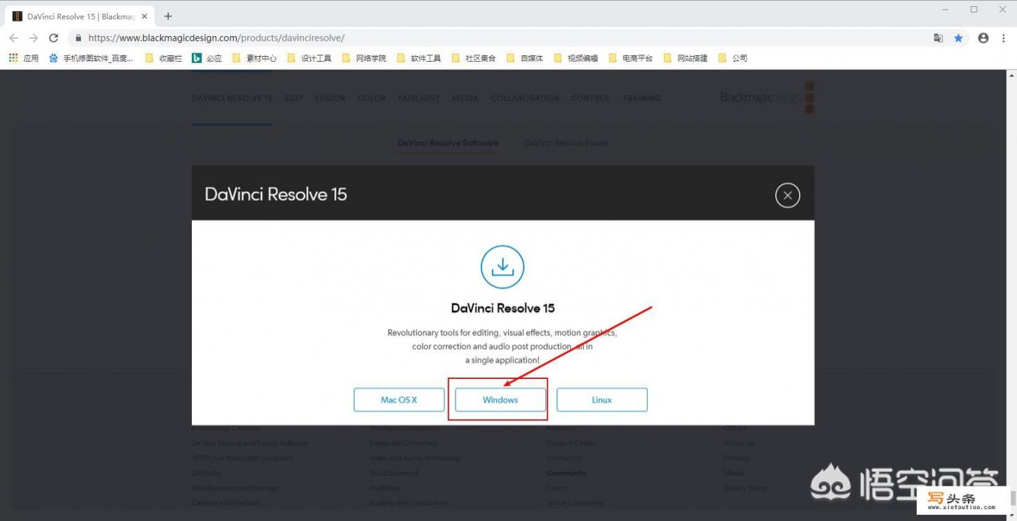Open the Support Center footer link
1017x521 pixels.
click(571, 443)
